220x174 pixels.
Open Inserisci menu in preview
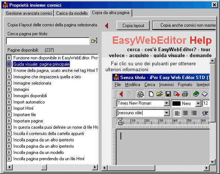pyautogui.click(x=166, y=85)
